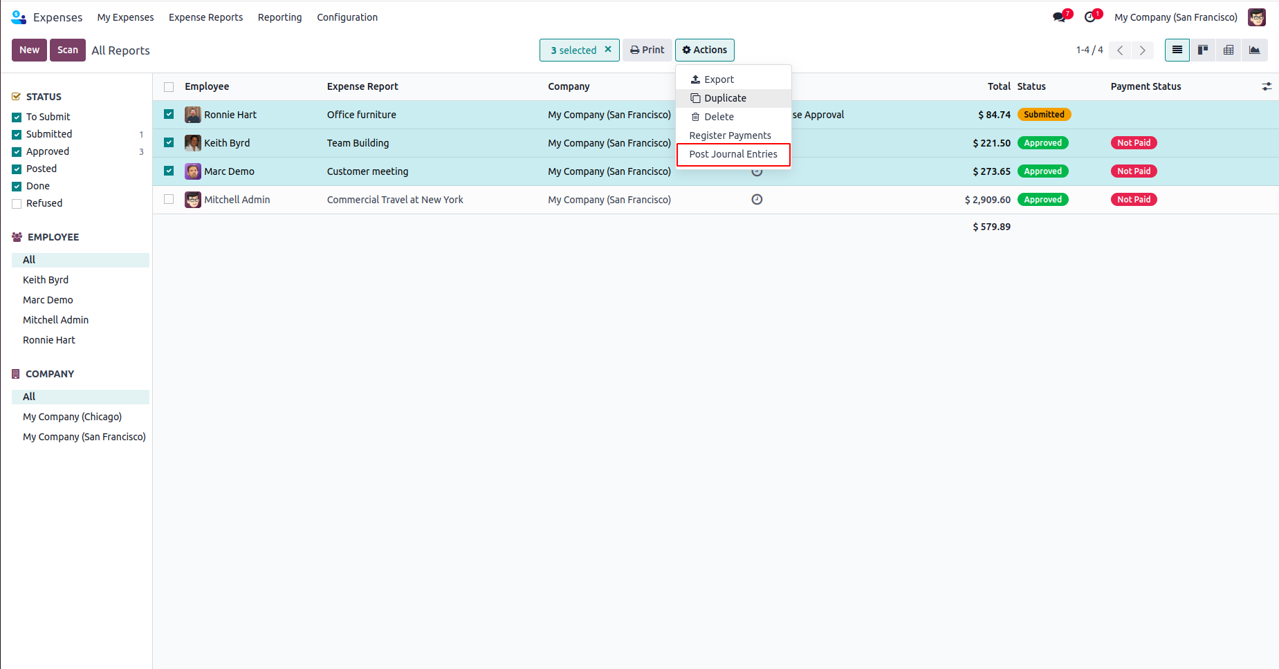Go to next page of records
This screenshot has width=1279, height=669.
(1143, 50)
